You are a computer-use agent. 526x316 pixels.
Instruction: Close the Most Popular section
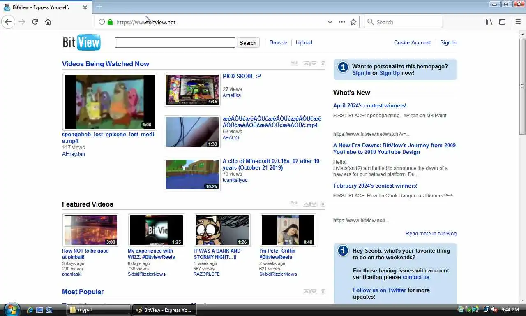(323, 292)
